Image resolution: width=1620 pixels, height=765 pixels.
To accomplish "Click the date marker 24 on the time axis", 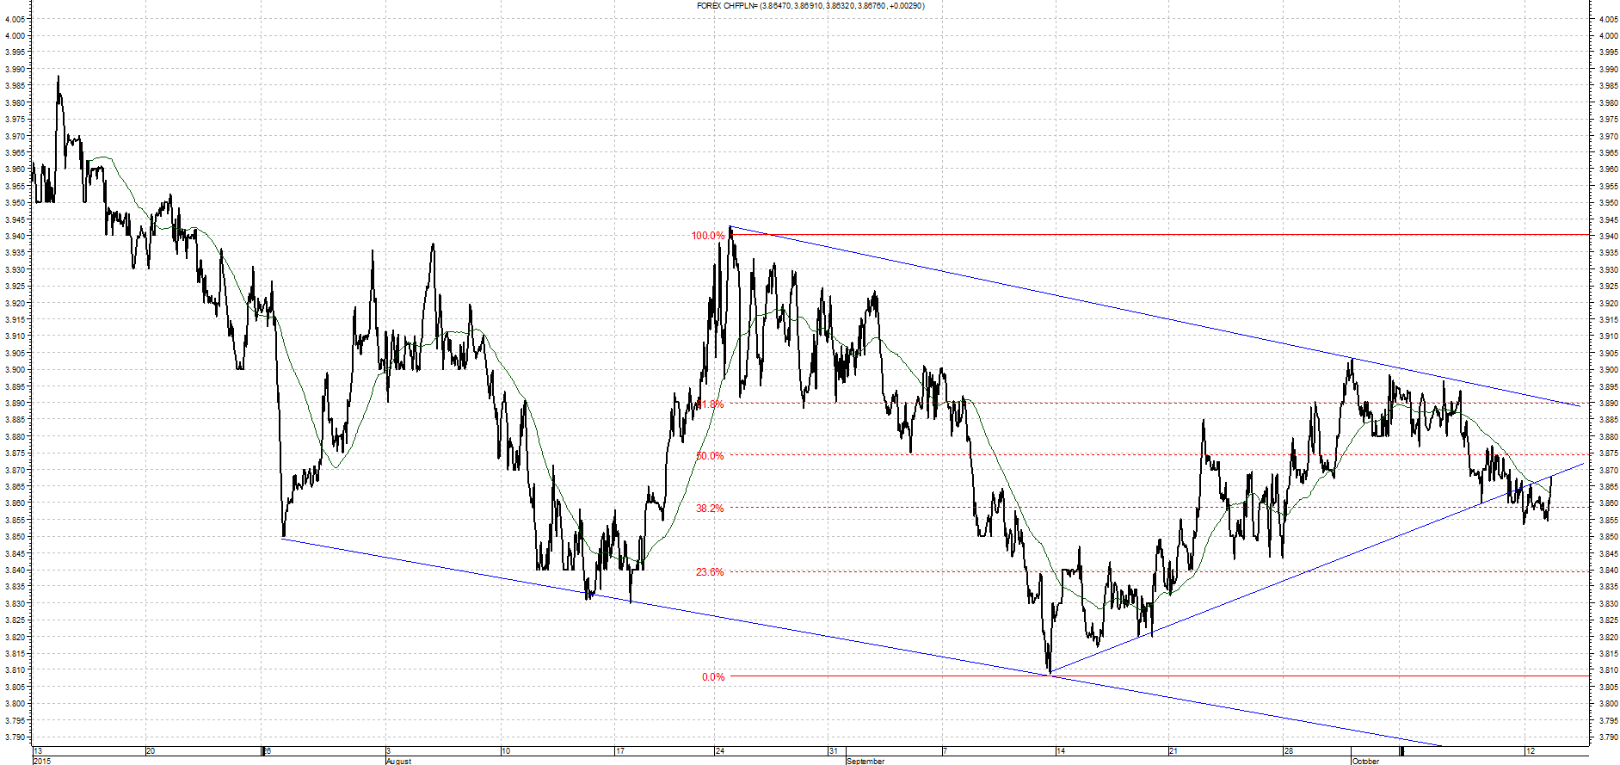I will point(719,751).
